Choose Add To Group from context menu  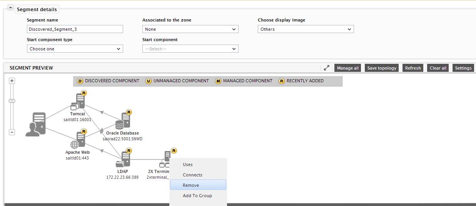(198, 196)
